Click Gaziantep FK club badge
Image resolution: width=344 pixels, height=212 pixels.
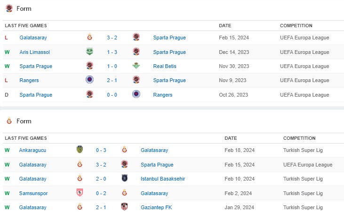125,207
